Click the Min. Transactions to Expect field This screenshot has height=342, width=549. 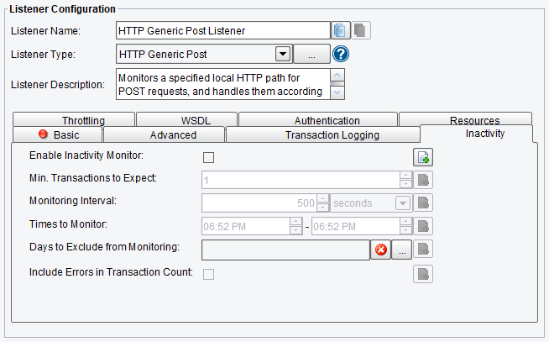[301, 180]
